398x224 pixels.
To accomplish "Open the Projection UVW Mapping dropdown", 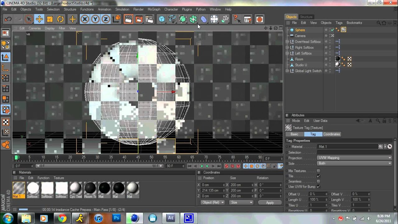I will (354, 158).
